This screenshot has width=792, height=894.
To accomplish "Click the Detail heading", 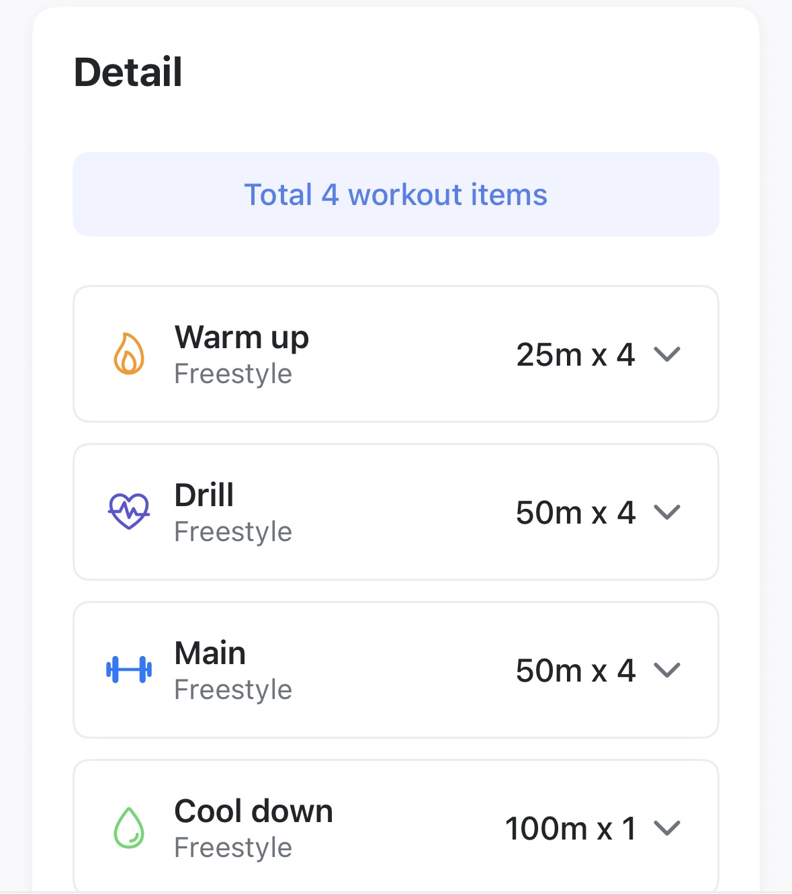I will pyautogui.click(x=128, y=72).
